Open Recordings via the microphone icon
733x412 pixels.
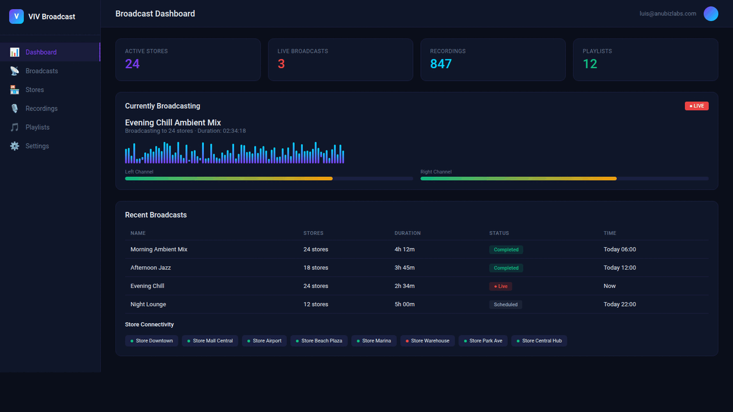click(x=14, y=108)
